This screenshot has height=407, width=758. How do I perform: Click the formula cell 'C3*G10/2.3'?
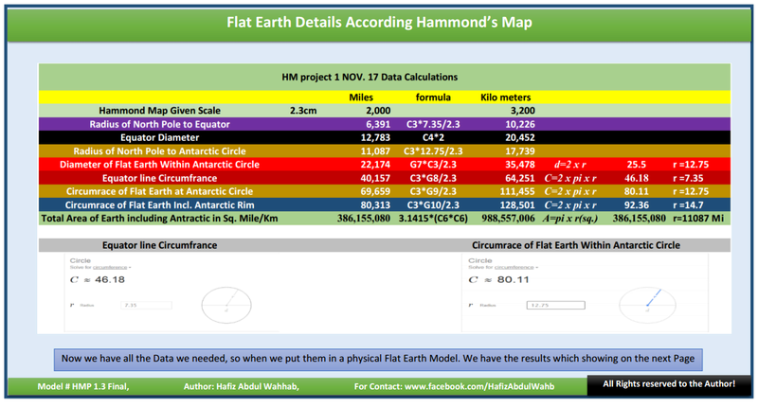(x=433, y=204)
